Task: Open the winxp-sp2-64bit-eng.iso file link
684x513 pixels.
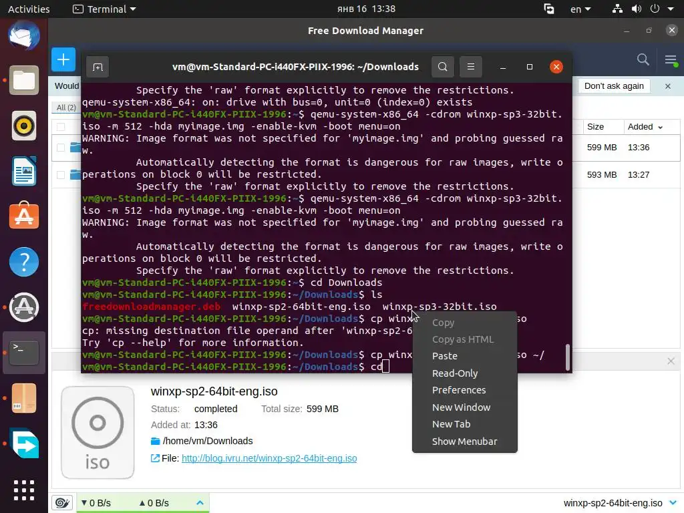Action: (x=269, y=458)
